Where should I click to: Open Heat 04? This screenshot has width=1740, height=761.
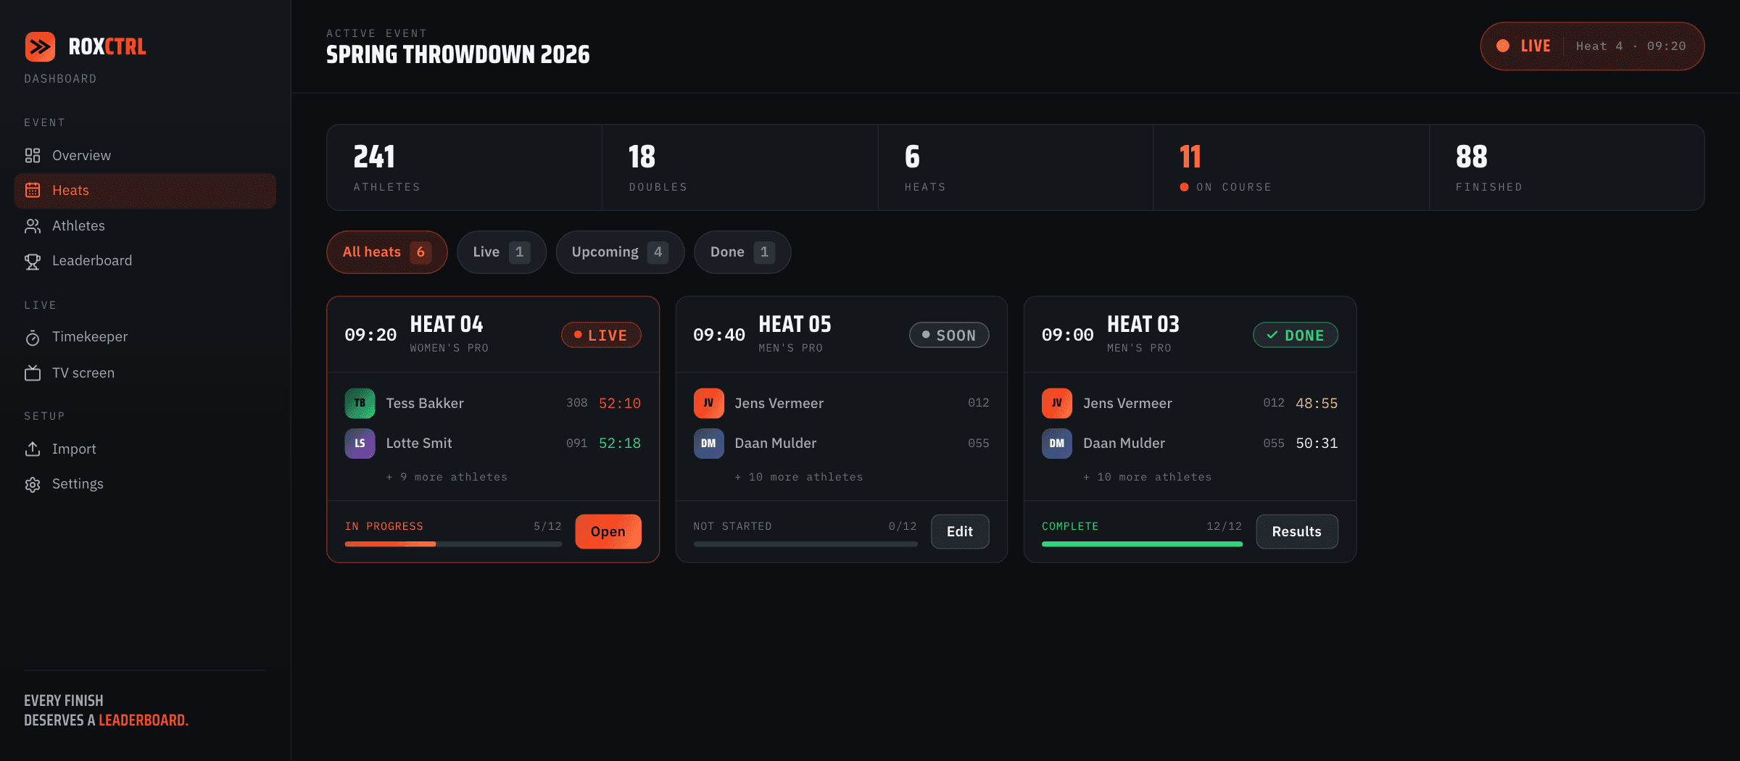click(x=608, y=532)
